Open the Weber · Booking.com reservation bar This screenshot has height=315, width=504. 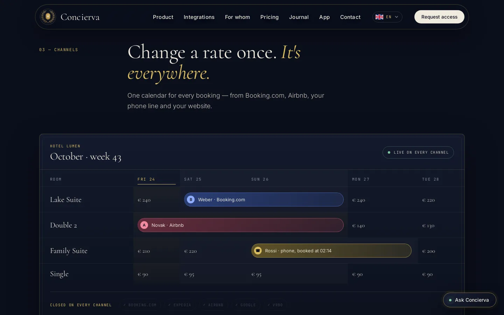point(264,199)
